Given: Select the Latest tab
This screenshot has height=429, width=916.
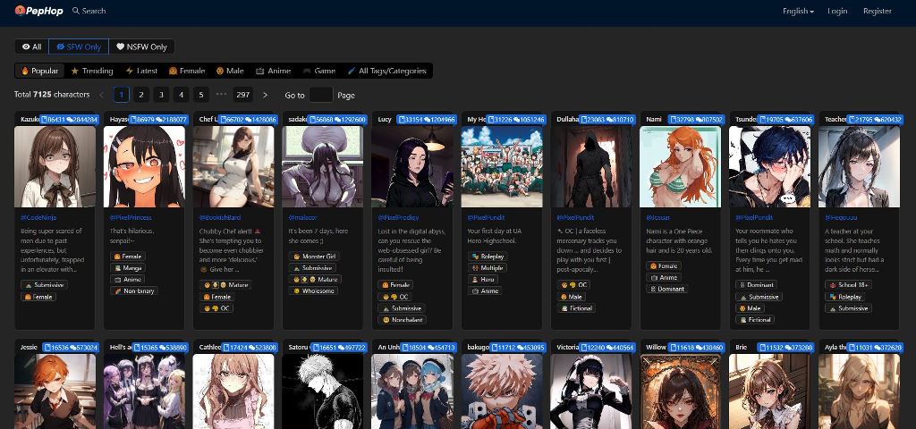Looking at the screenshot, I should coord(141,71).
